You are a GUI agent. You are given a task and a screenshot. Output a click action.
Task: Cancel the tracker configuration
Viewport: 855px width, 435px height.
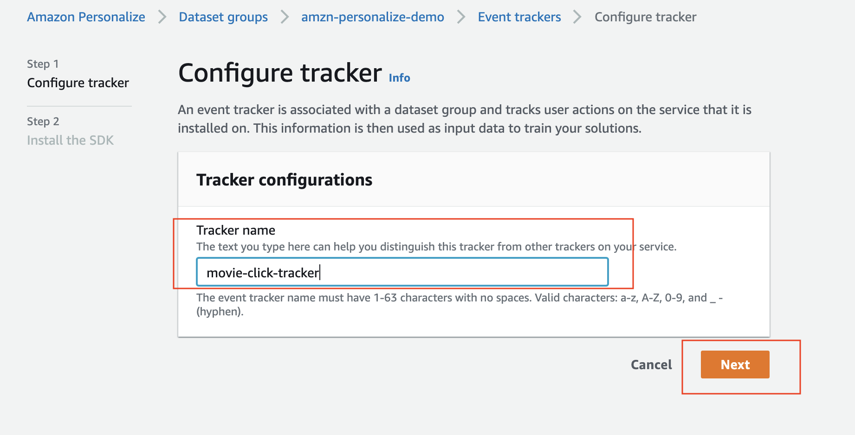click(x=651, y=365)
